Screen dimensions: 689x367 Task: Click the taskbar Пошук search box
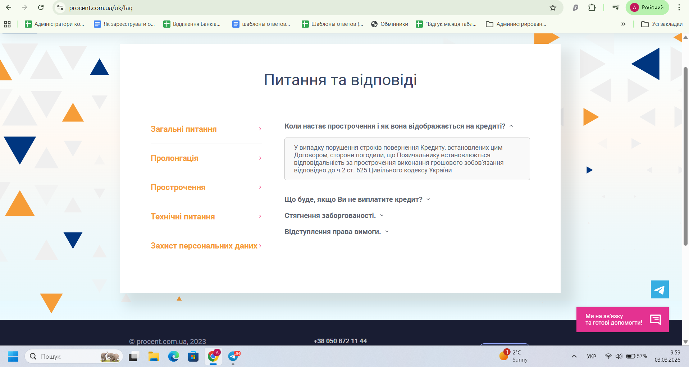[x=74, y=356]
